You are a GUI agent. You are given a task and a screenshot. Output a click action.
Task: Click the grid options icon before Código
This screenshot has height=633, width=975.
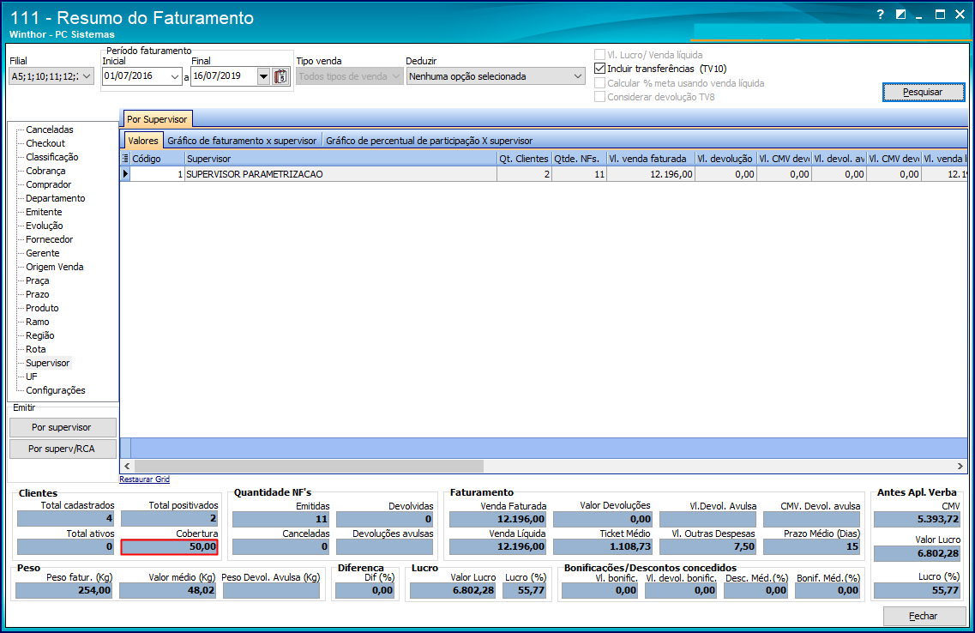[x=125, y=159]
